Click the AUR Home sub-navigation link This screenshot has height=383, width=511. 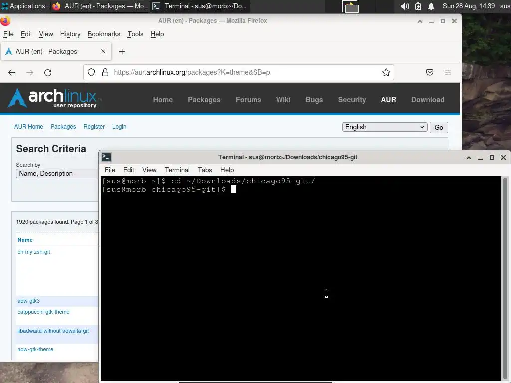click(28, 127)
